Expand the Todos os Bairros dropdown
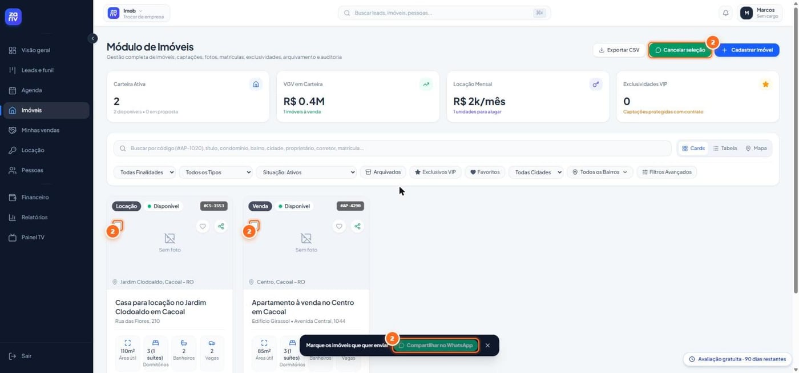Viewport: 799px width, 373px height. coord(600,172)
